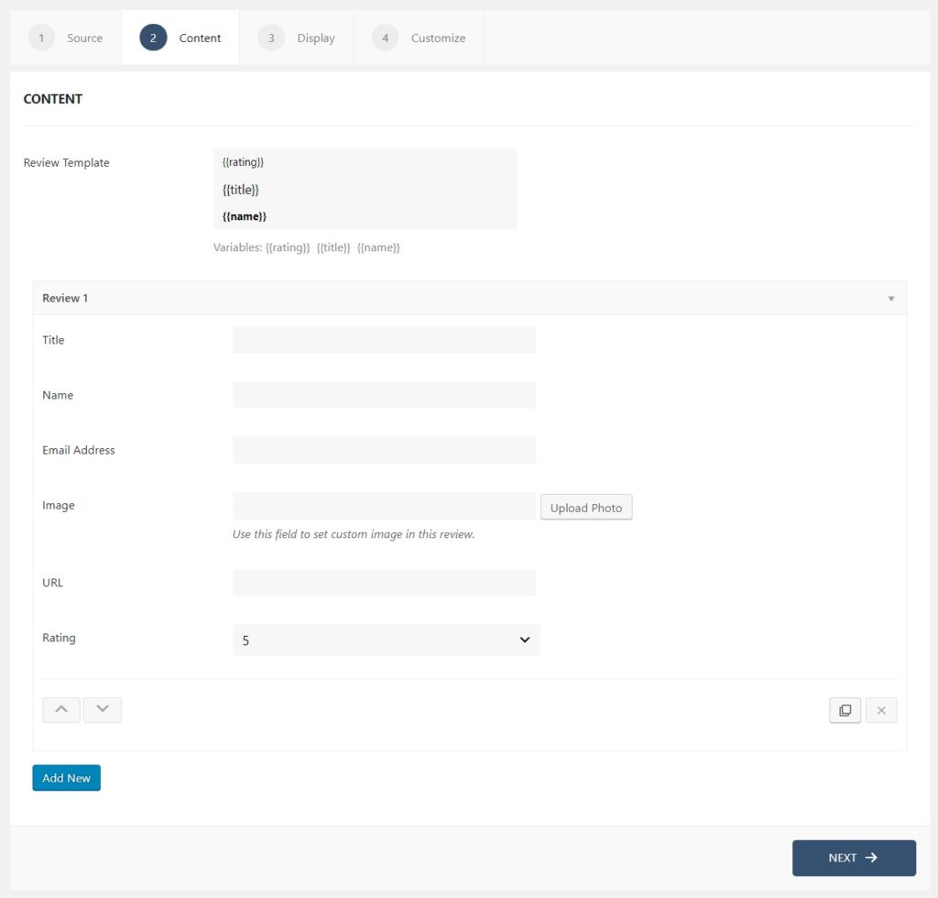Viewport: 938px width, 898px height.
Task: Switch to the Display tab
Action: pyautogui.click(x=316, y=38)
